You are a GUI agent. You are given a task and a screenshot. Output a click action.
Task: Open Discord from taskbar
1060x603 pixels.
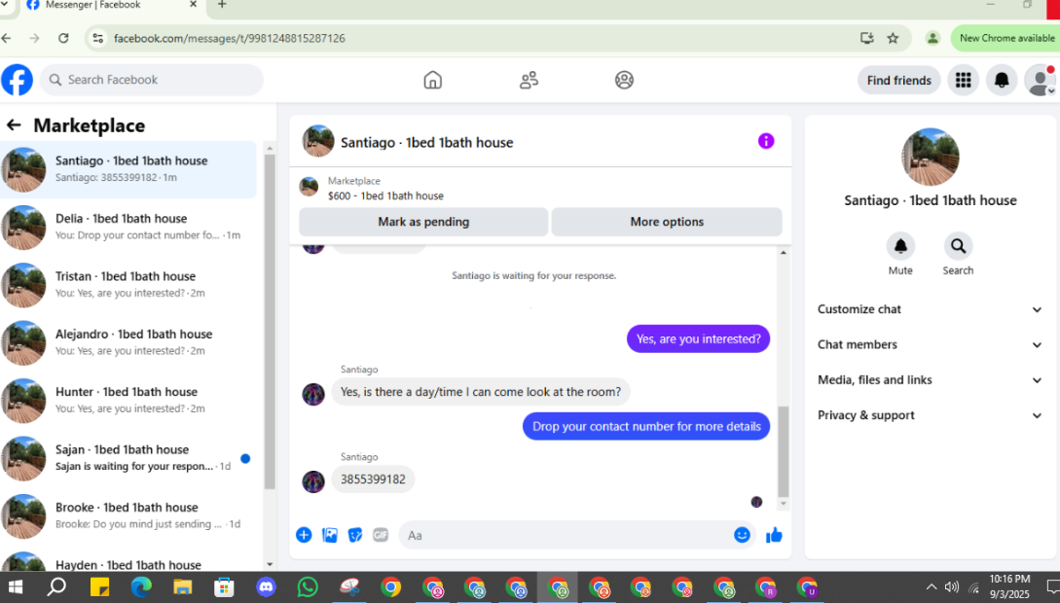coord(266,587)
